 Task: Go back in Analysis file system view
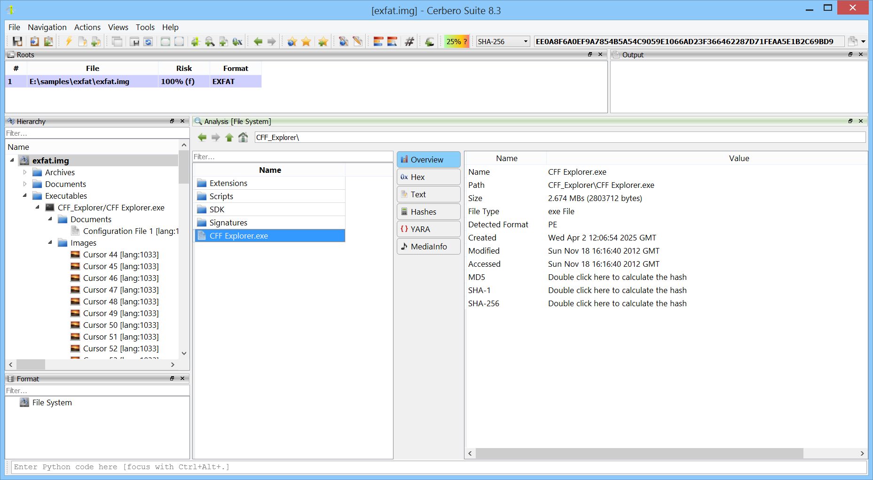tap(202, 137)
